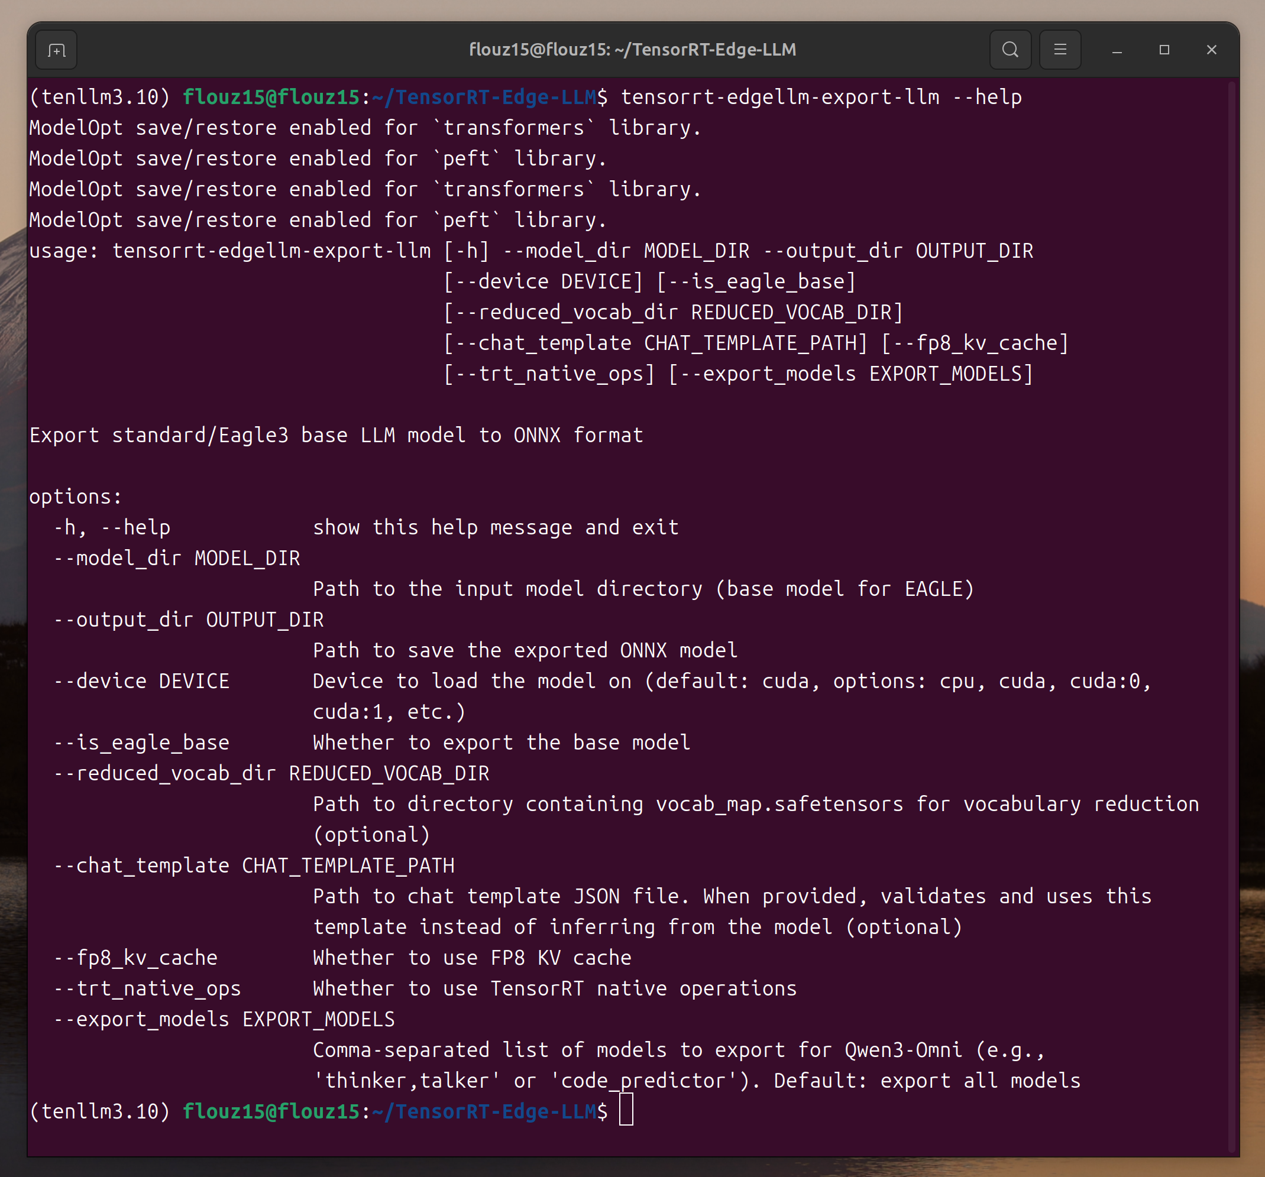Click "Whether to export the base model"

click(502, 743)
